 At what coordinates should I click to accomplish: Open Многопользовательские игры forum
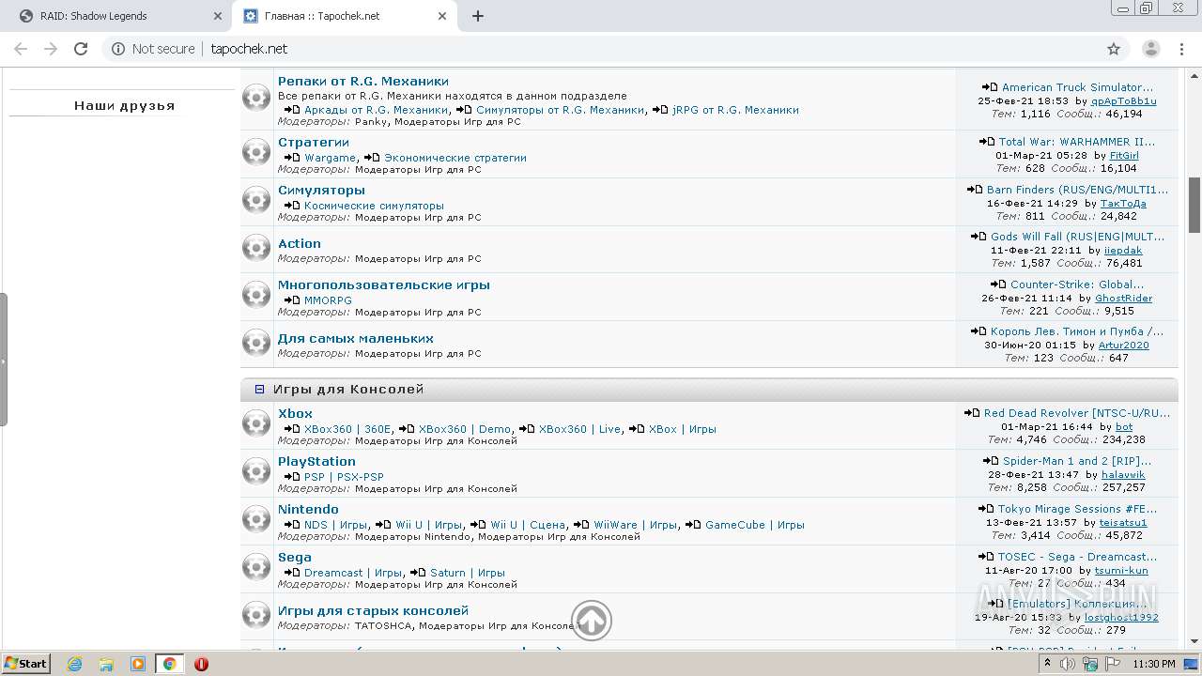point(384,284)
